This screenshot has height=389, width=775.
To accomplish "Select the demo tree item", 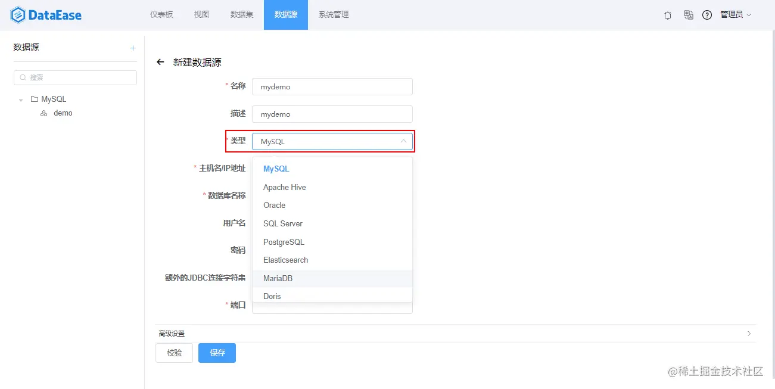I will pos(63,113).
